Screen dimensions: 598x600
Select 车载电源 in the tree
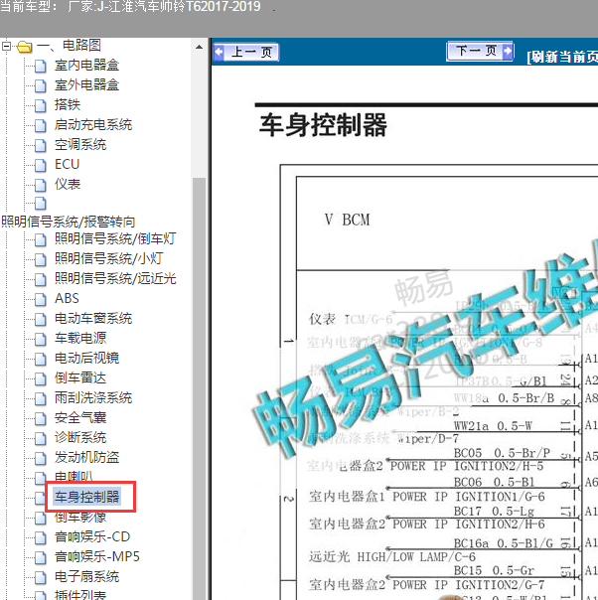point(80,339)
